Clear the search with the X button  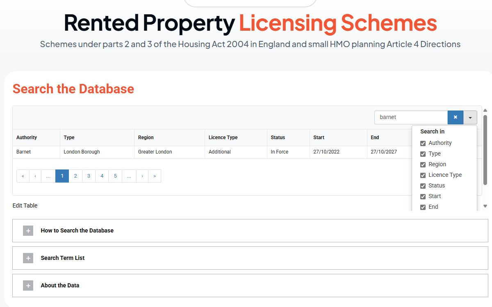[455, 117]
